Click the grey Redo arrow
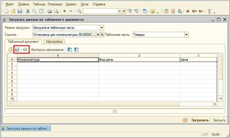The width and height of the screenshot is (230, 138). pos(71,11)
